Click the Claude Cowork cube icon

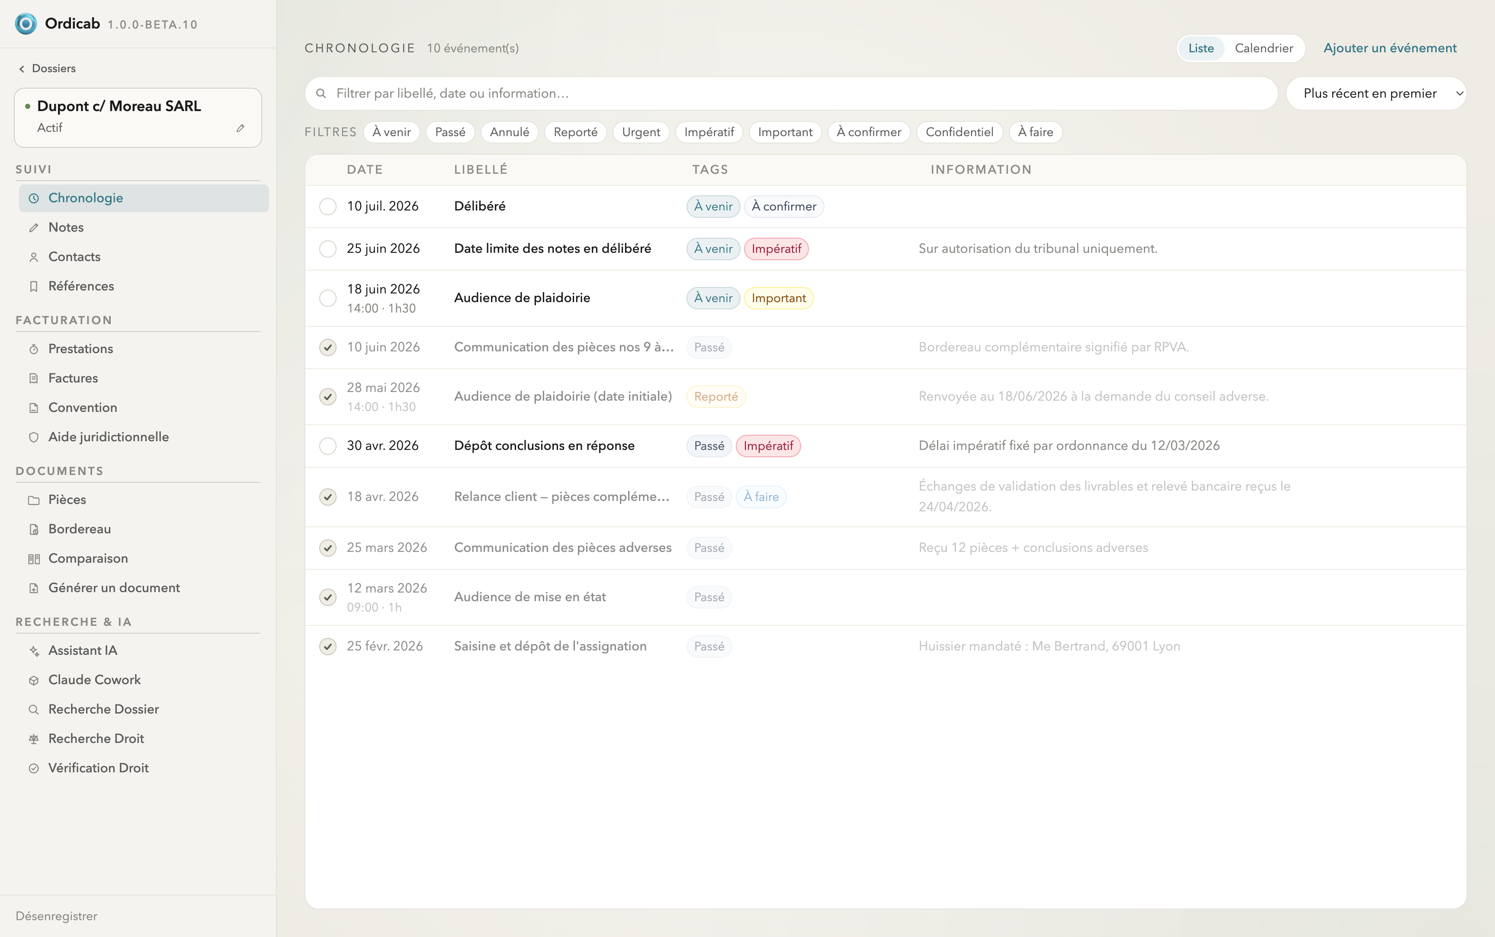point(34,680)
